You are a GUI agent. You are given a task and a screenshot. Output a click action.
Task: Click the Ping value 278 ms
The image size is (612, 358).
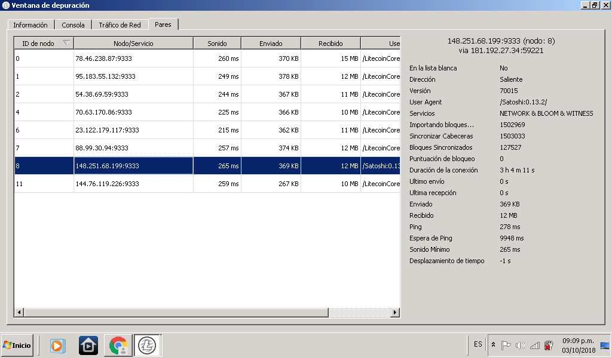click(x=510, y=227)
